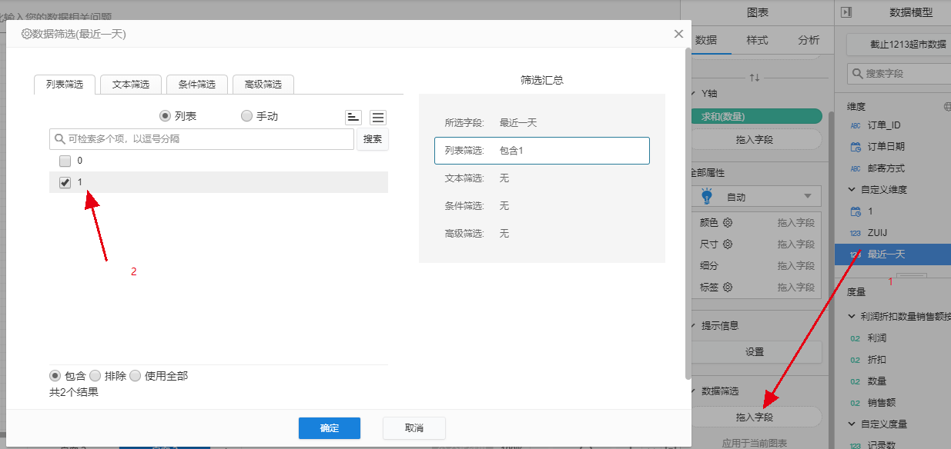Open the 高级筛选 tab
This screenshot has height=449, width=951.
[263, 85]
